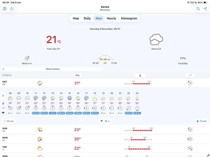Tap the Wi-Fi status icon
The image size is (210, 157).
pyautogui.click(x=188, y=2)
